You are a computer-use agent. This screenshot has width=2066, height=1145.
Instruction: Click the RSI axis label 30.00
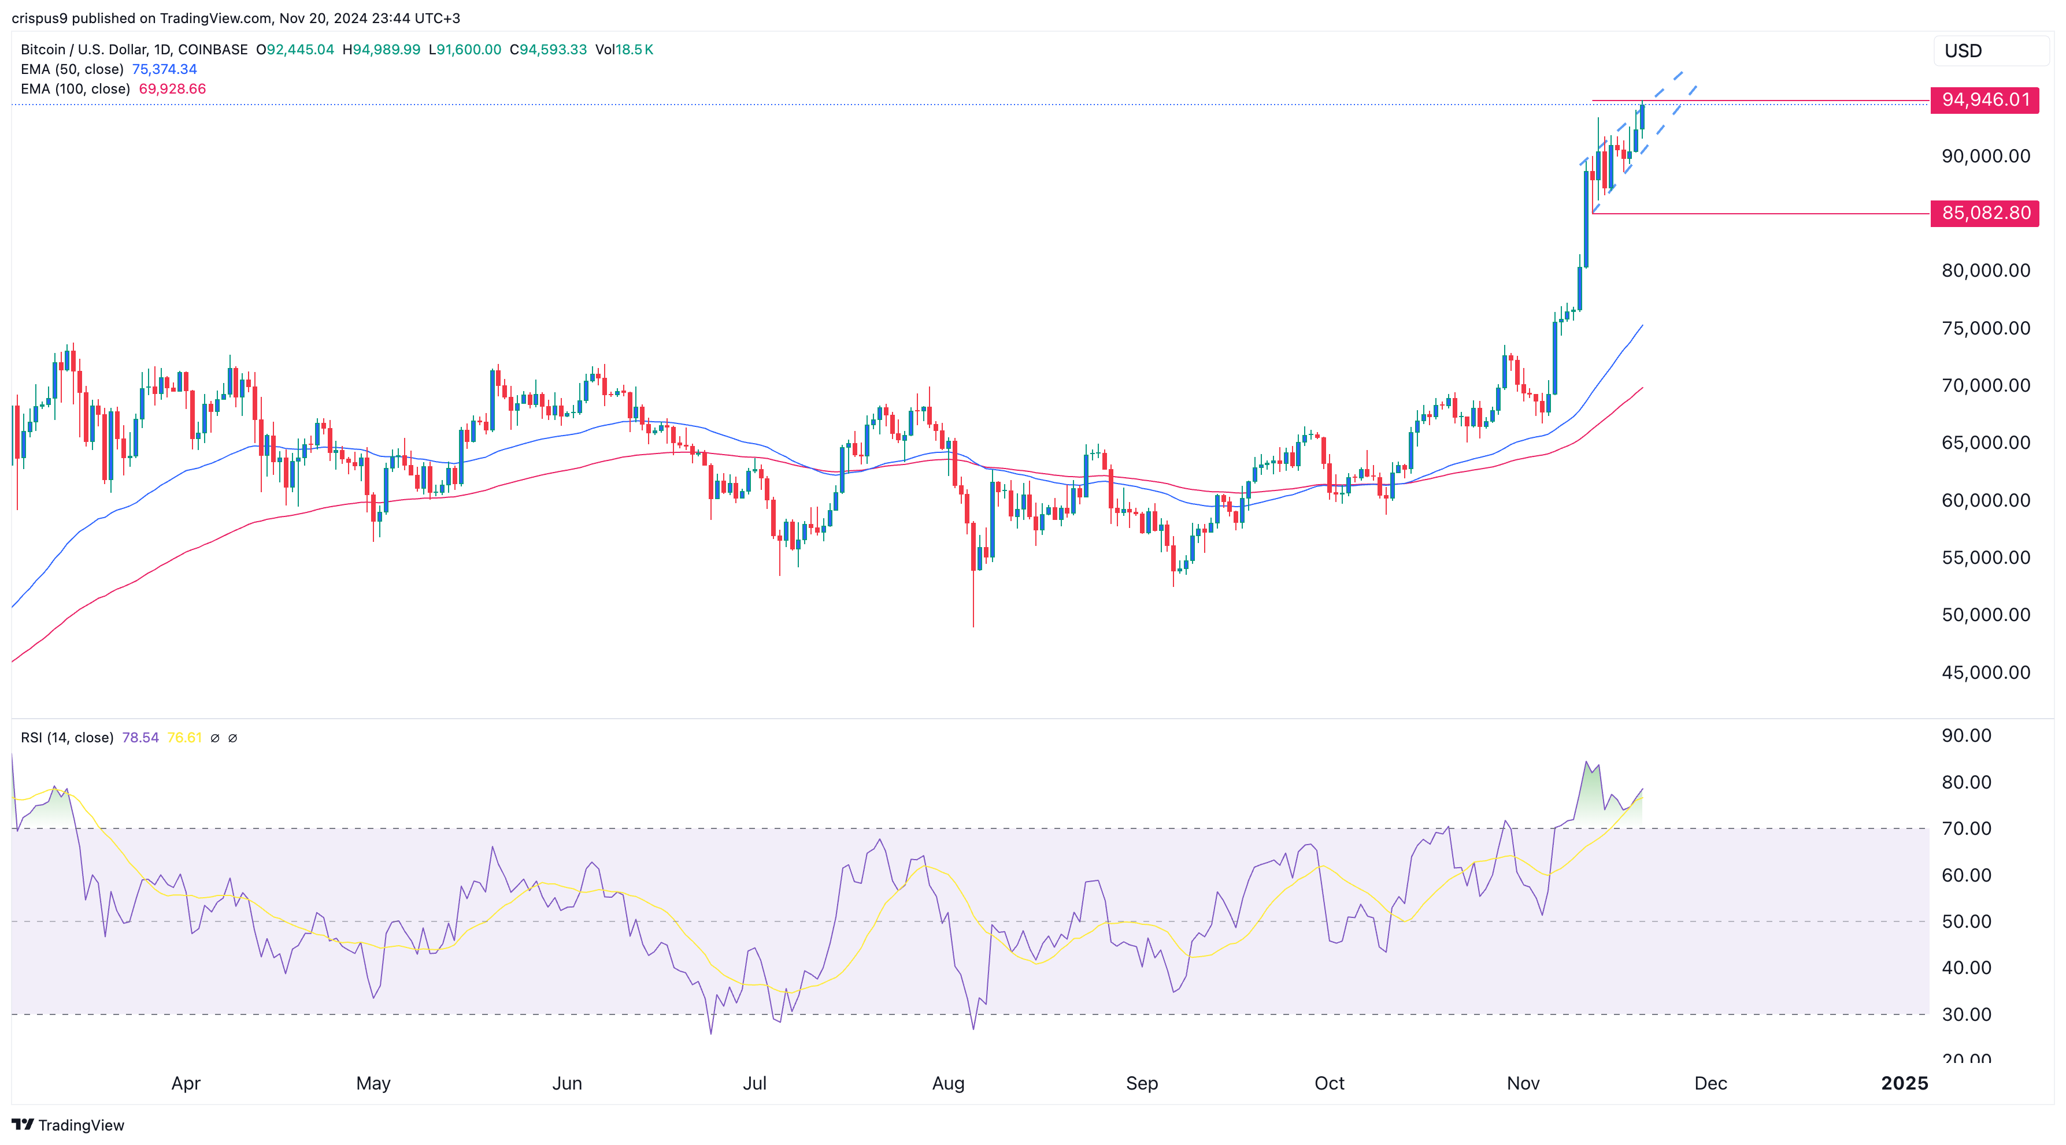(1966, 1014)
